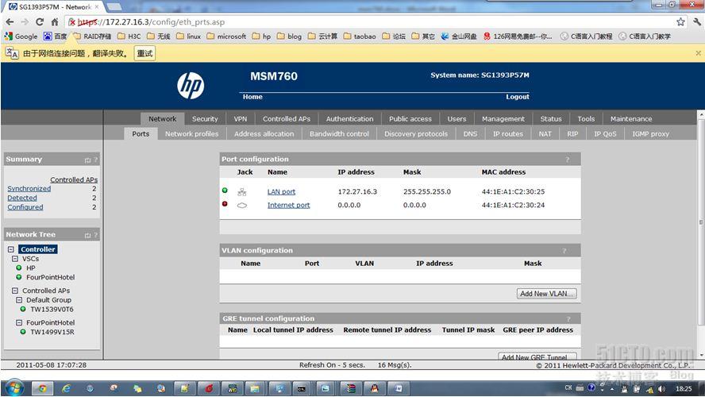The image size is (705, 397).
Task: Open the Public access tab
Action: click(410, 118)
